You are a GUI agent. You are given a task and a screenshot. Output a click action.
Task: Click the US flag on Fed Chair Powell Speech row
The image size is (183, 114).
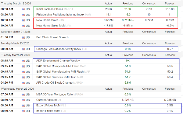23,37
